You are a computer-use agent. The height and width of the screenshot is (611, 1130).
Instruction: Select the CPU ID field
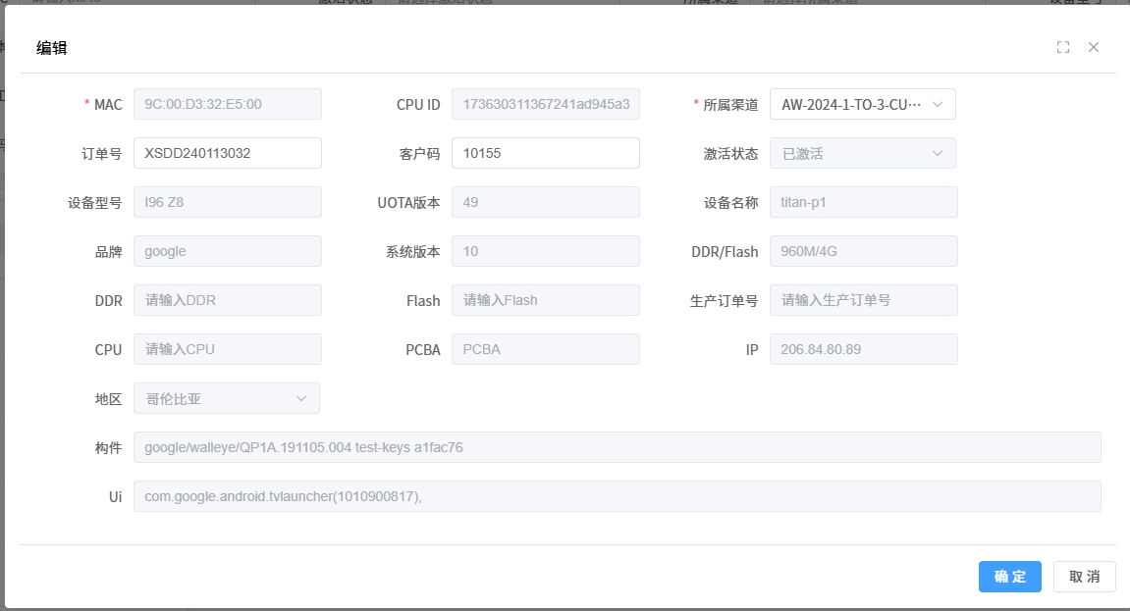coord(545,104)
